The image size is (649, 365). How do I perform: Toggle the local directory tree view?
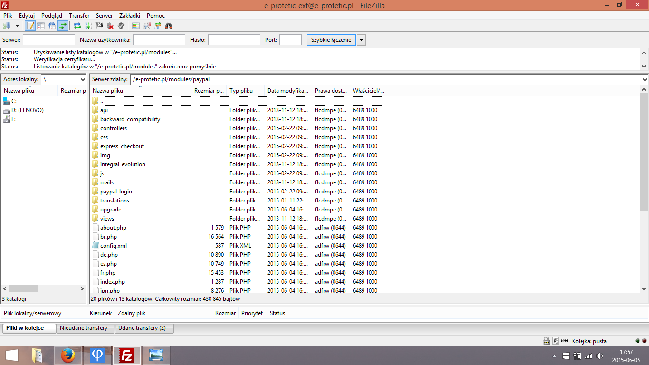pyautogui.click(x=41, y=26)
